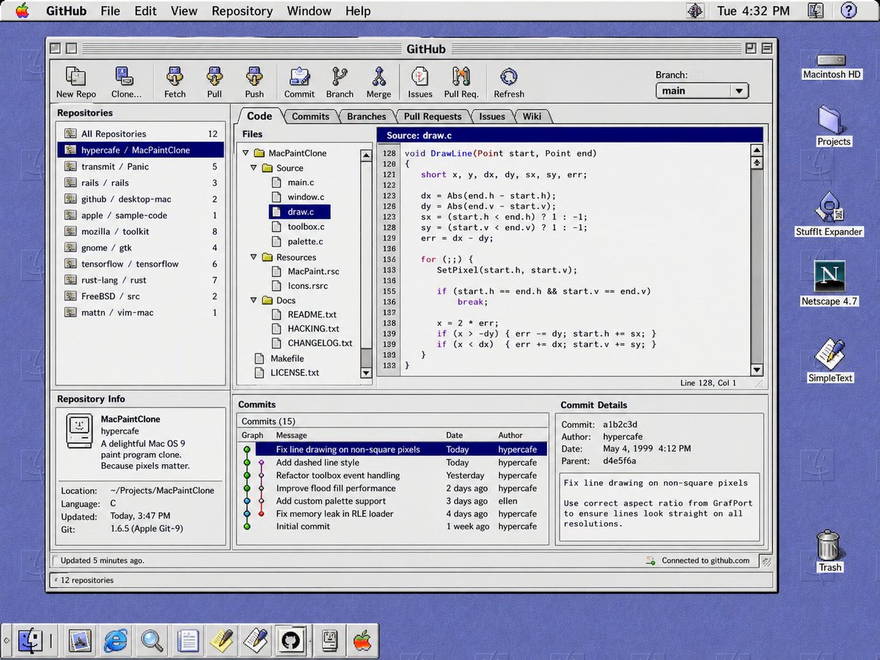Open the Branch main dropdown
Viewport: 880px width, 660px height.
[701, 91]
